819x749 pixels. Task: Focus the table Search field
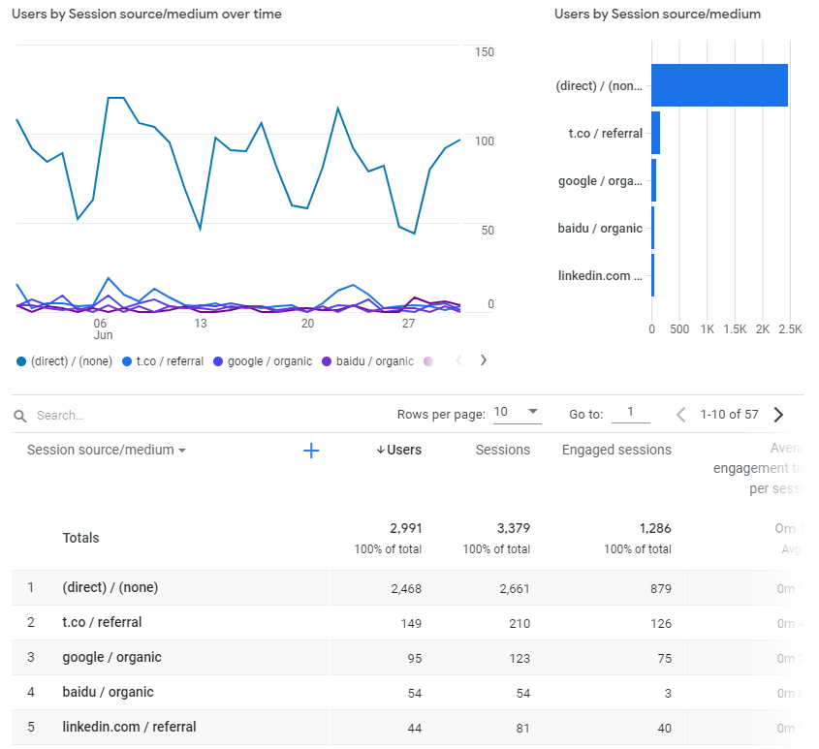coord(60,416)
